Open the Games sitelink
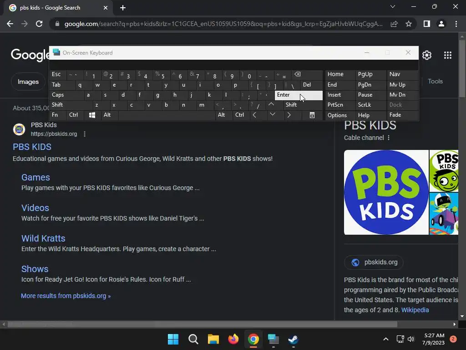 35,177
